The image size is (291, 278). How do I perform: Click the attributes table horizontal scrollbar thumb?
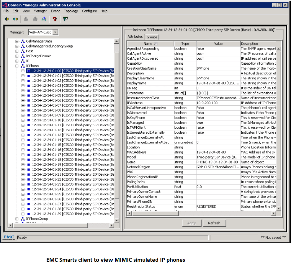click(155, 214)
